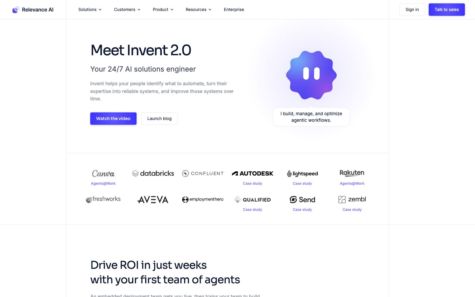
Task: Open the Autodesk Case study link
Action: pos(253,184)
